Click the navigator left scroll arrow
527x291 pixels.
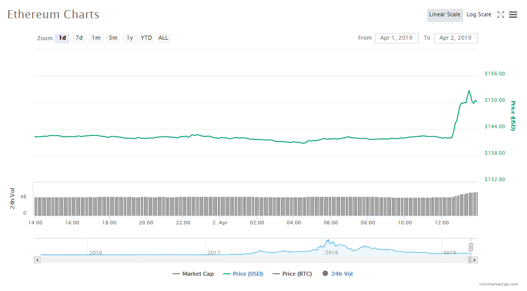click(x=37, y=260)
